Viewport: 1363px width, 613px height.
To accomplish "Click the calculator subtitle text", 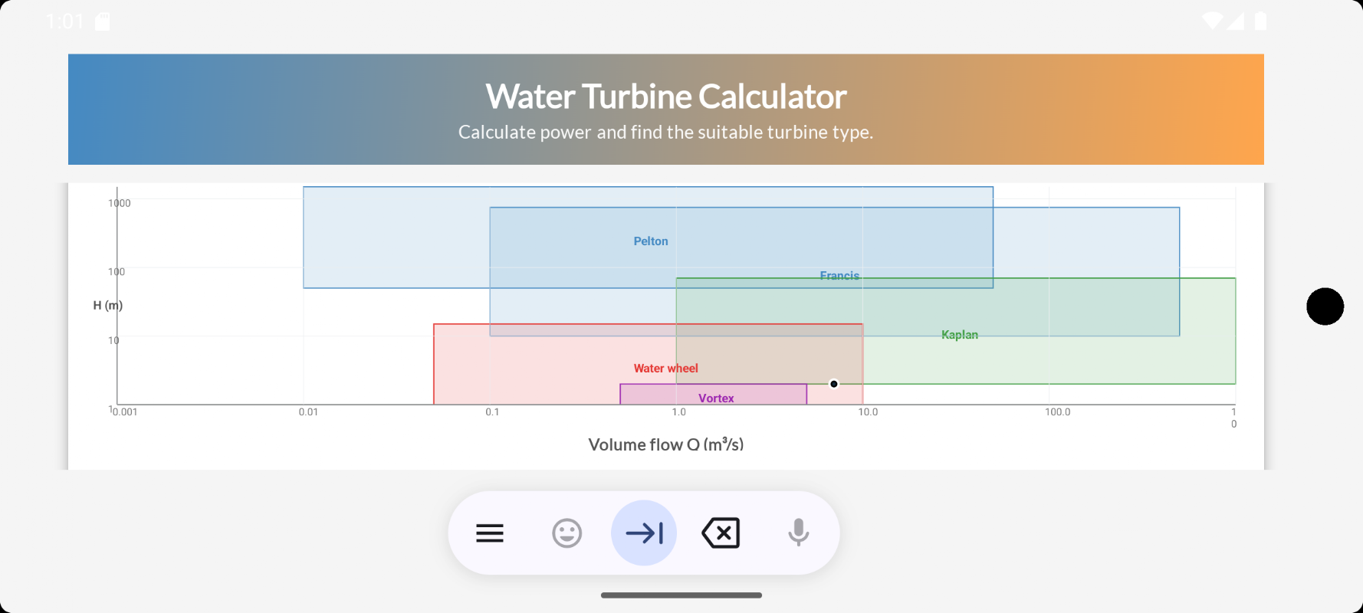I will [x=666, y=133].
